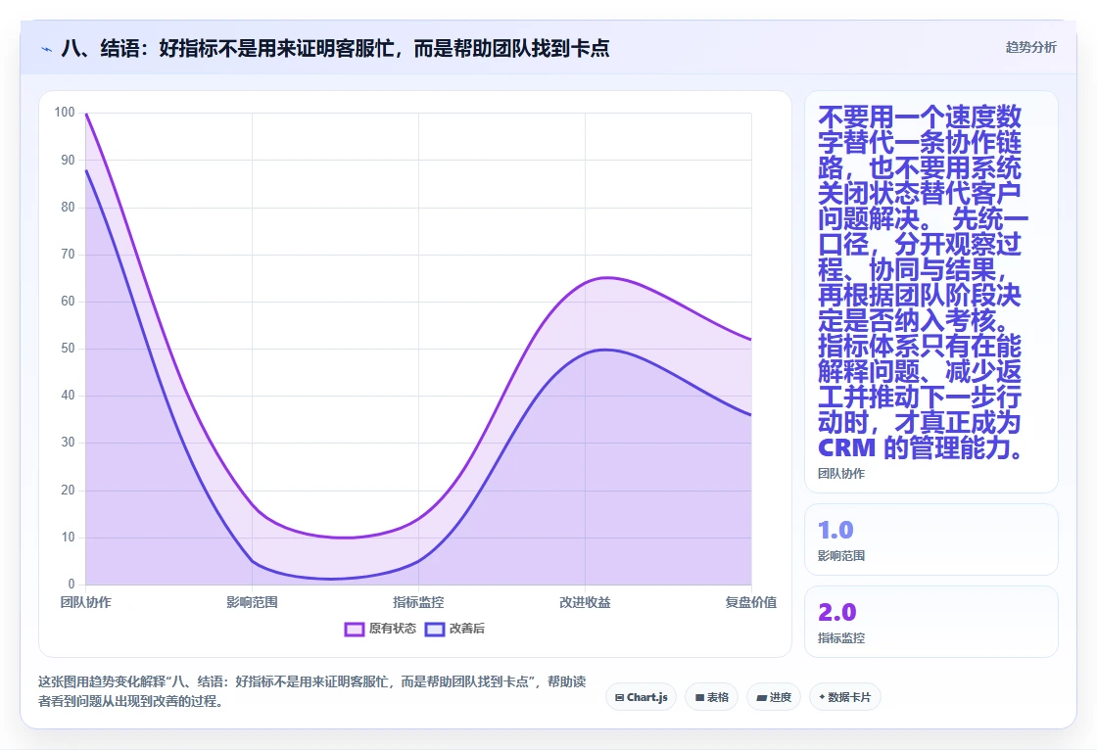Click the 团队协作 x-axis label
Screen dimensions: 1097x750
click(x=85, y=602)
